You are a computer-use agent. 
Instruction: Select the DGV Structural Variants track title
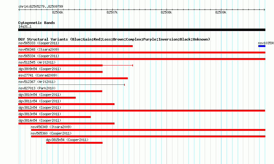[114, 39]
